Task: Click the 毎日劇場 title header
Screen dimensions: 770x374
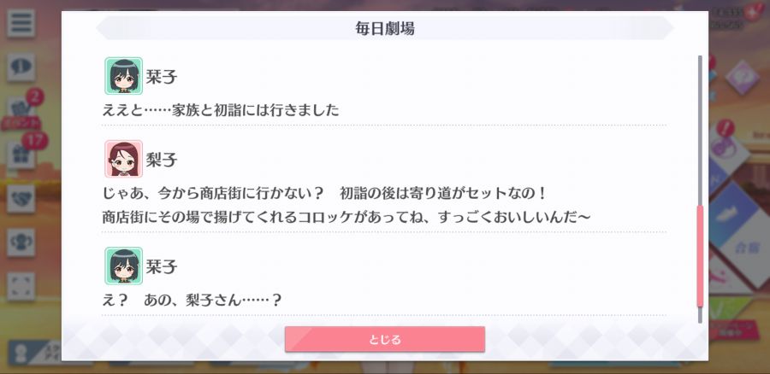Action: point(384,28)
